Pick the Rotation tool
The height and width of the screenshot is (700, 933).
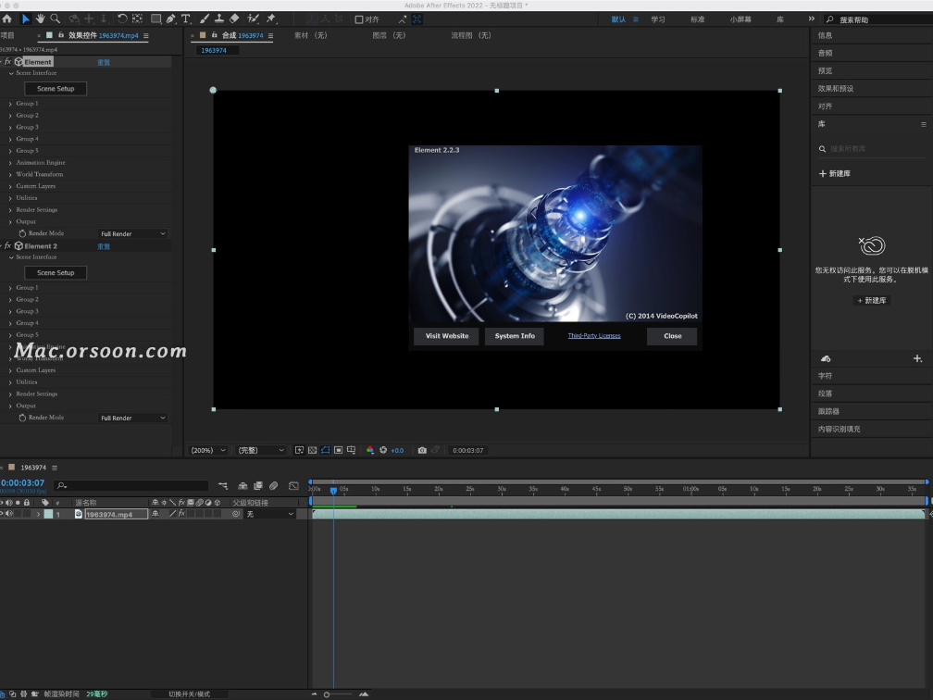pyautogui.click(x=122, y=18)
